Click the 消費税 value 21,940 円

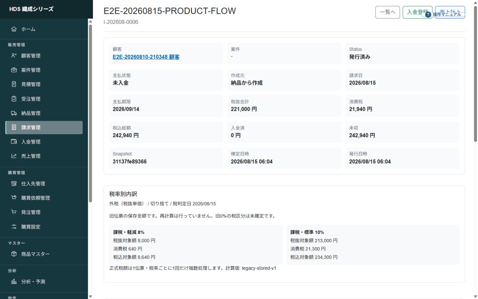pyautogui.click(x=361, y=109)
